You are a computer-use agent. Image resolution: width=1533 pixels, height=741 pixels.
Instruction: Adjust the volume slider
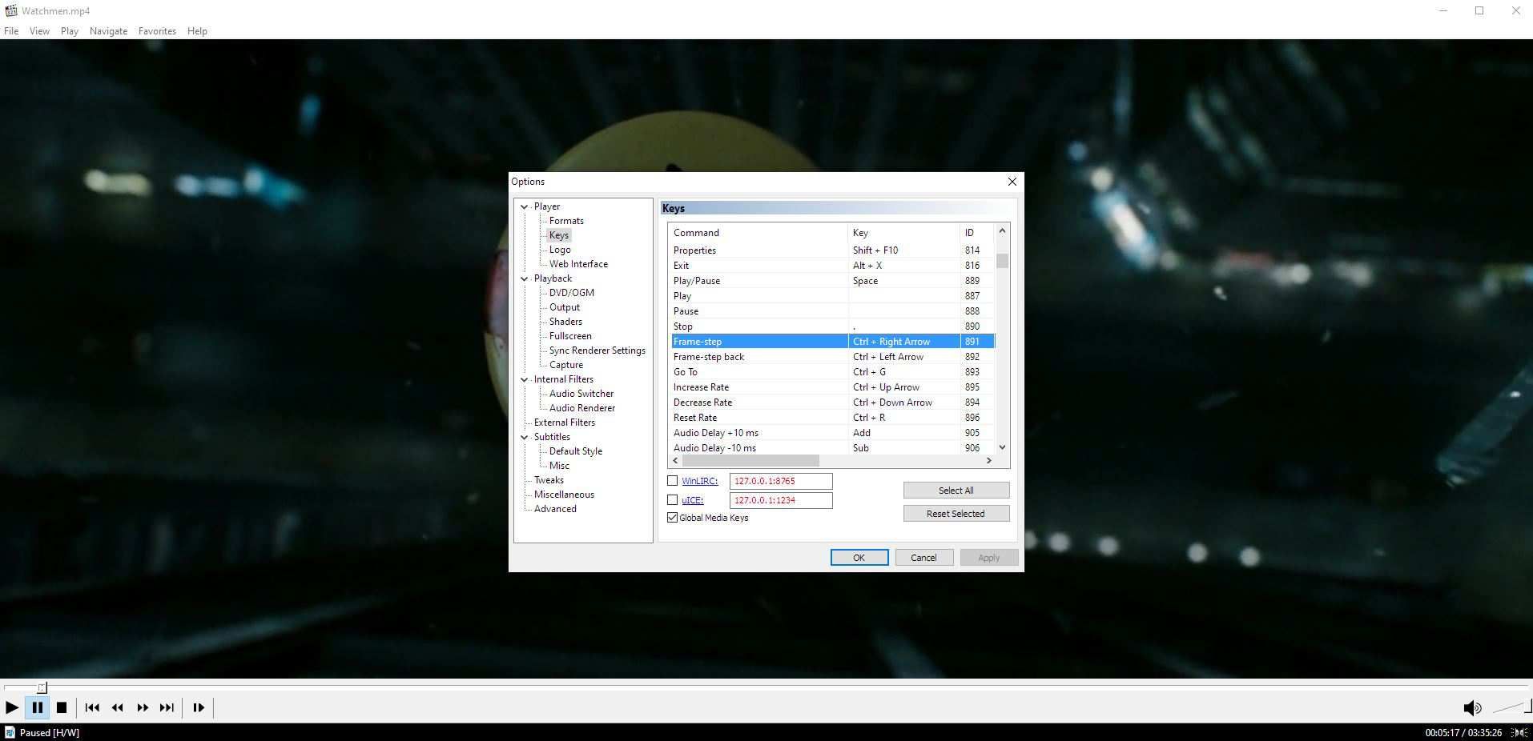click(x=1511, y=707)
